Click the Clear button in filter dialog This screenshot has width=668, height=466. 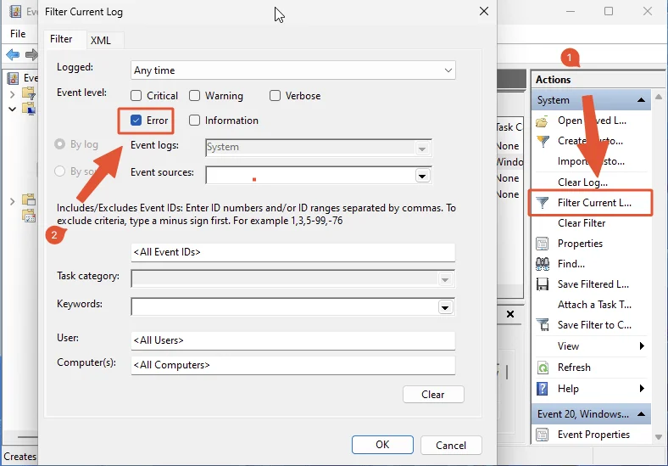tap(433, 395)
